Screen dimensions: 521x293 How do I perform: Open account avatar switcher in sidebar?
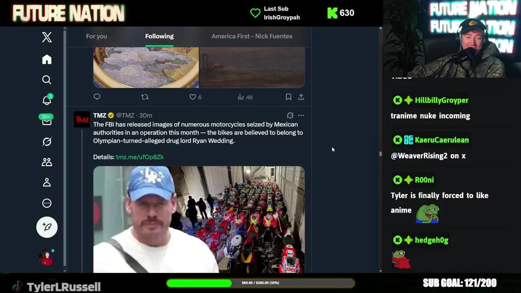[x=47, y=257]
